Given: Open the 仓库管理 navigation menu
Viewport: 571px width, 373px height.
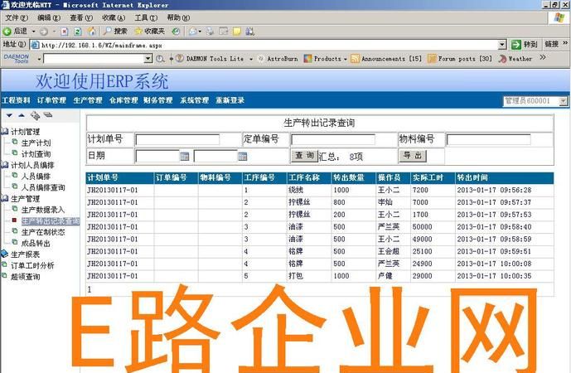Looking at the screenshot, I should pyautogui.click(x=123, y=100).
